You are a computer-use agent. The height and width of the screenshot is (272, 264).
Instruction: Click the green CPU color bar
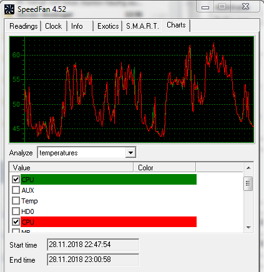pyautogui.click(x=109, y=180)
